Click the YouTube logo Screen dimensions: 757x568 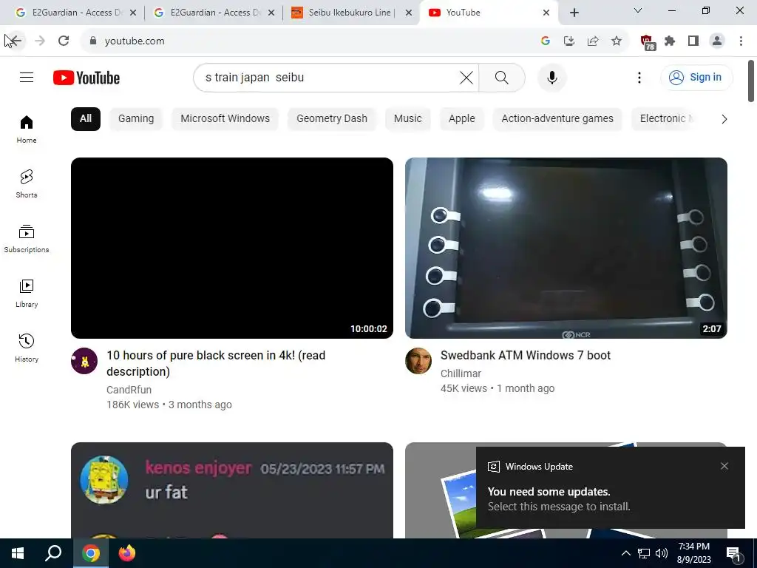(86, 78)
